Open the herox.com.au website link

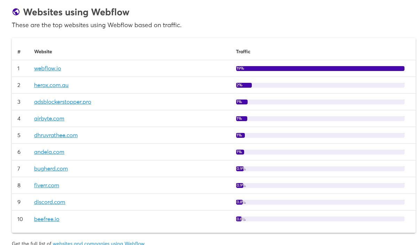[x=51, y=85]
